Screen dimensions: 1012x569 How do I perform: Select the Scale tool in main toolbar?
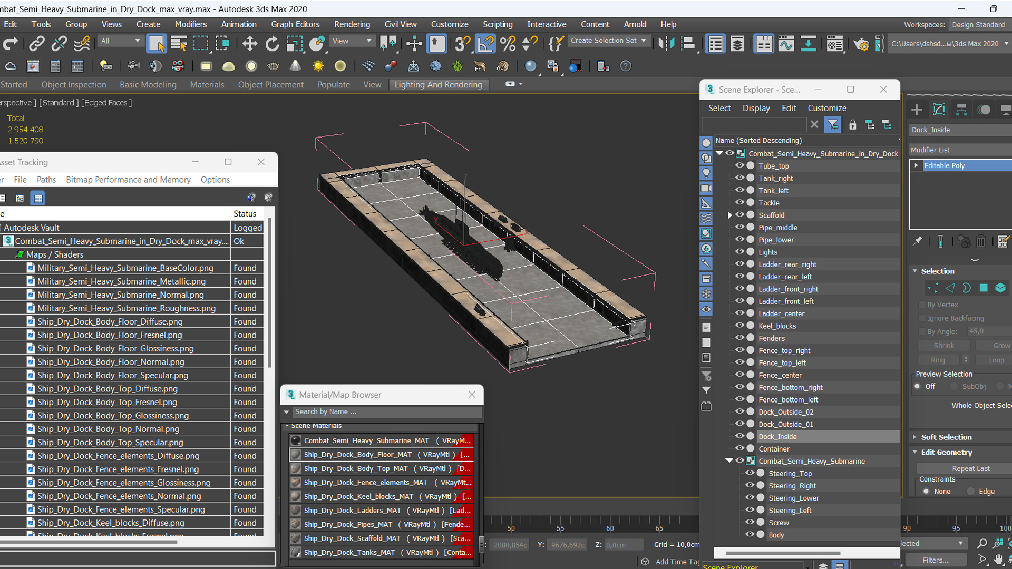[x=294, y=44]
